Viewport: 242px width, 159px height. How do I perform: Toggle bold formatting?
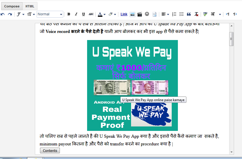click(x=69, y=14)
